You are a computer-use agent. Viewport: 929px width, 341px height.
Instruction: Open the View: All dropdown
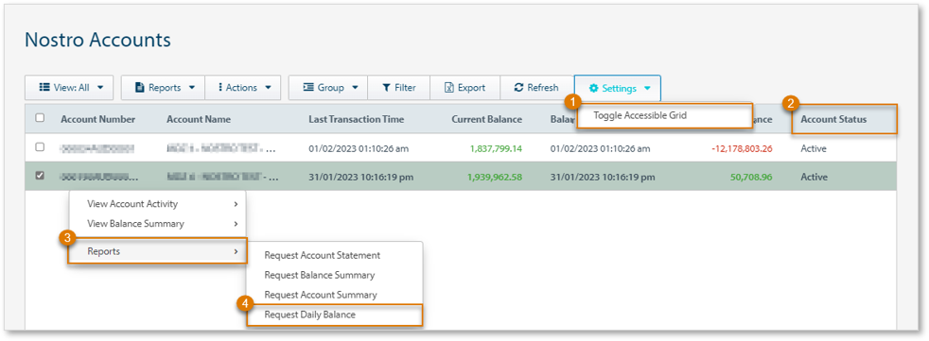[70, 88]
